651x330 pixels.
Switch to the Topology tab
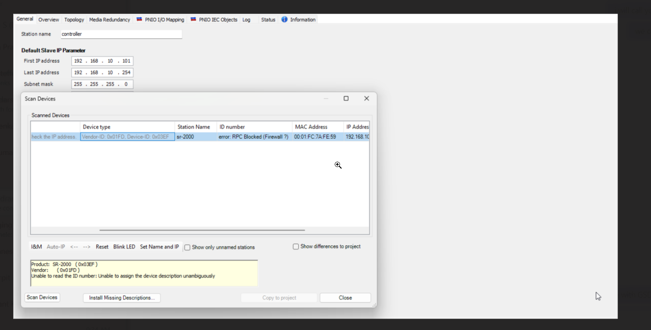74,20
